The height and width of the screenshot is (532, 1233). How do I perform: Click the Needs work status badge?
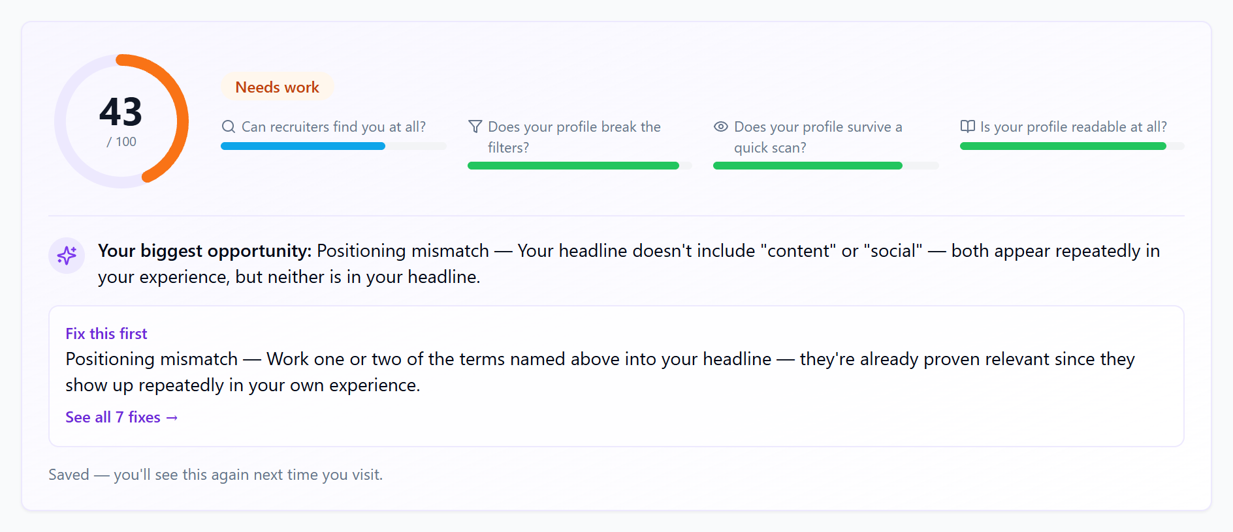277,87
